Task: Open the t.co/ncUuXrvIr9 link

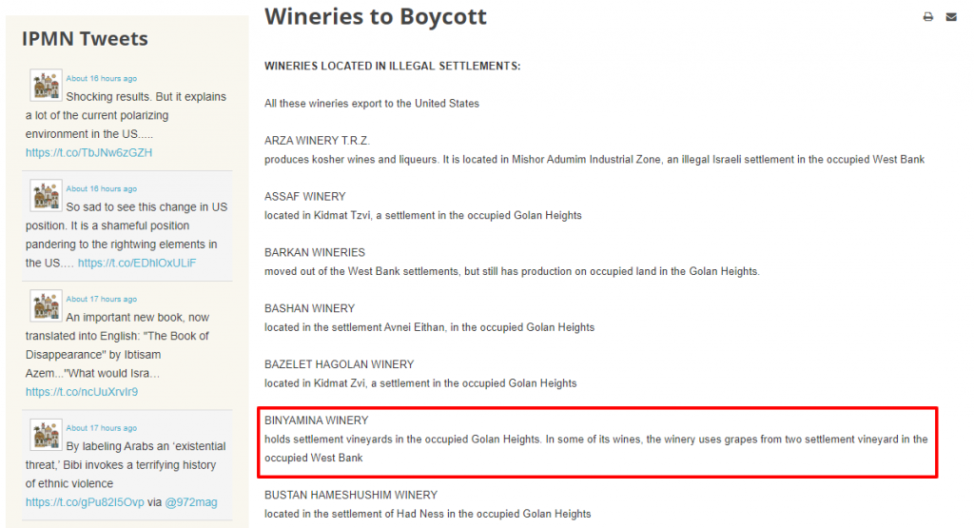Action: click(82, 392)
